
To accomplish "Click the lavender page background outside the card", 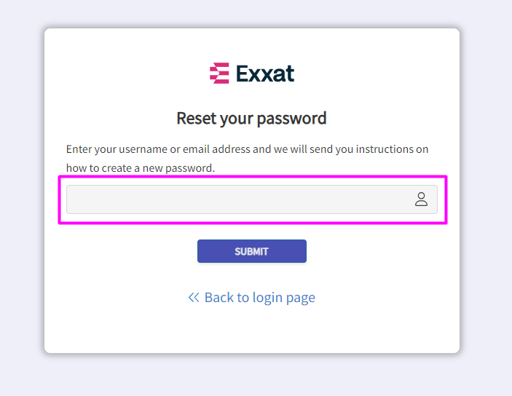I will tap(487, 218).
